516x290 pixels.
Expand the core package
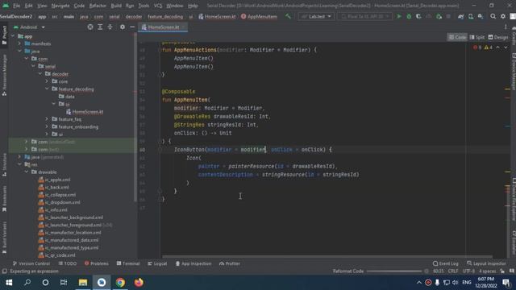pyautogui.click(x=47, y=81)
